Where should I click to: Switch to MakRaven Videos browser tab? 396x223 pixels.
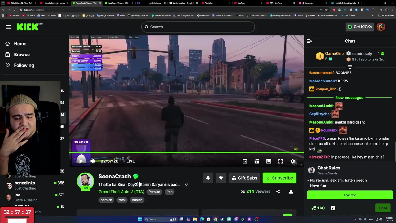(x=119, y=3)
